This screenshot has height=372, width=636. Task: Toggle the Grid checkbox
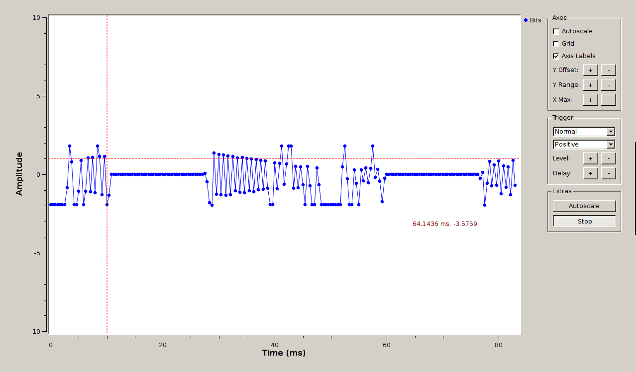[x=556, y=44]
